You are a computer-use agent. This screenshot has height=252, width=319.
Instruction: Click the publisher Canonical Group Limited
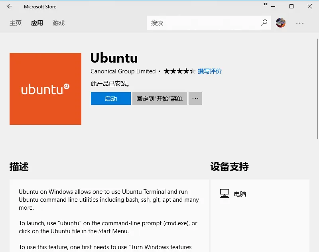[123, 71]
